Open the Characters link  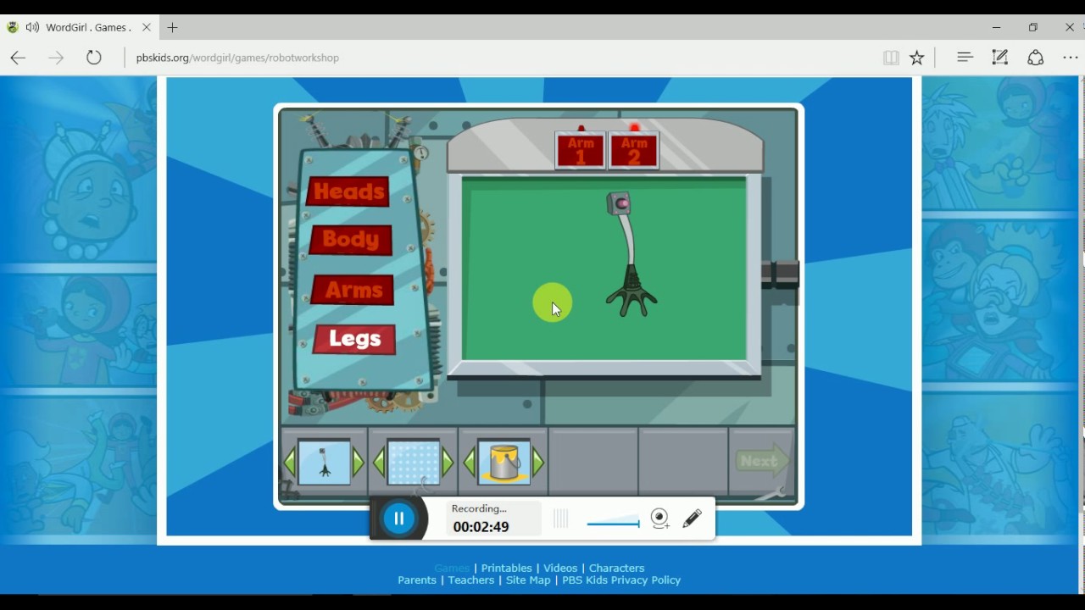[616, 568]
